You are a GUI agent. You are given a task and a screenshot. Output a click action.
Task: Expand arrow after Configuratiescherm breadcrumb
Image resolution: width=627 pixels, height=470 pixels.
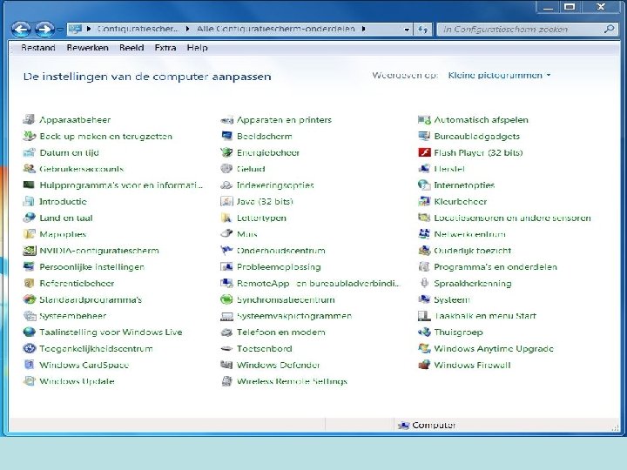[x=187, y=29]
